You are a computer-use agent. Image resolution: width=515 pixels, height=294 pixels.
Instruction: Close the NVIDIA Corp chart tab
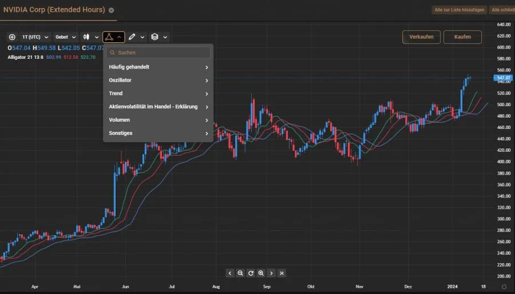click(x=111, y=10)
